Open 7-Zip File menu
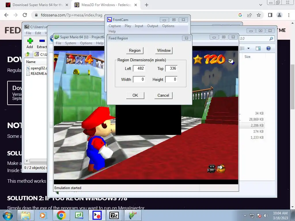This screenshot has height=221, width=295. 29,33
